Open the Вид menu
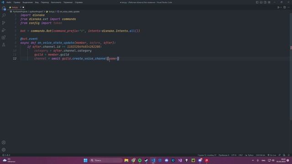The image size is (292, 164). pyautogui.click(x=36, y=2)
